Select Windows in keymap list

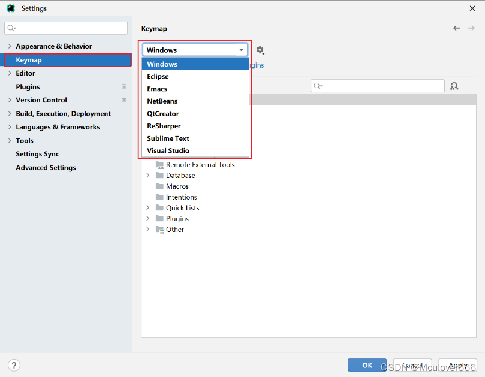[195, 64]
